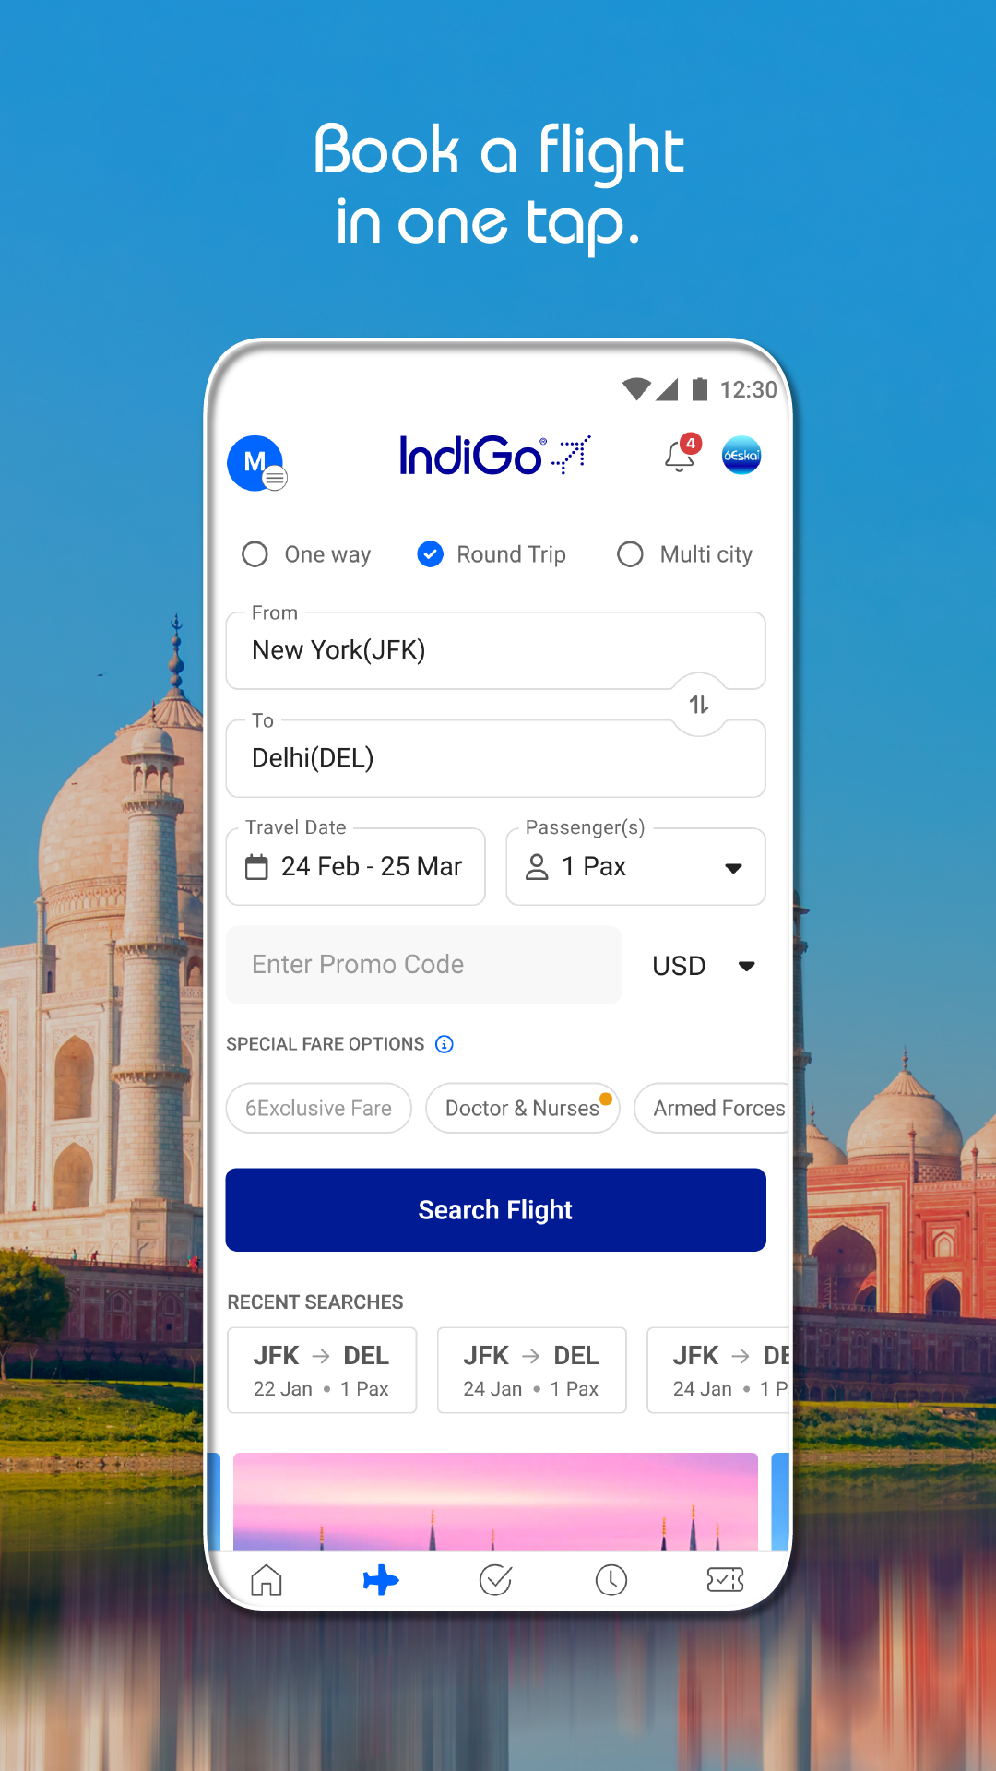Open check-in tab with checkmark icon
Image resolution: width=996 pixels, height=1771 pixels.
496,1580
